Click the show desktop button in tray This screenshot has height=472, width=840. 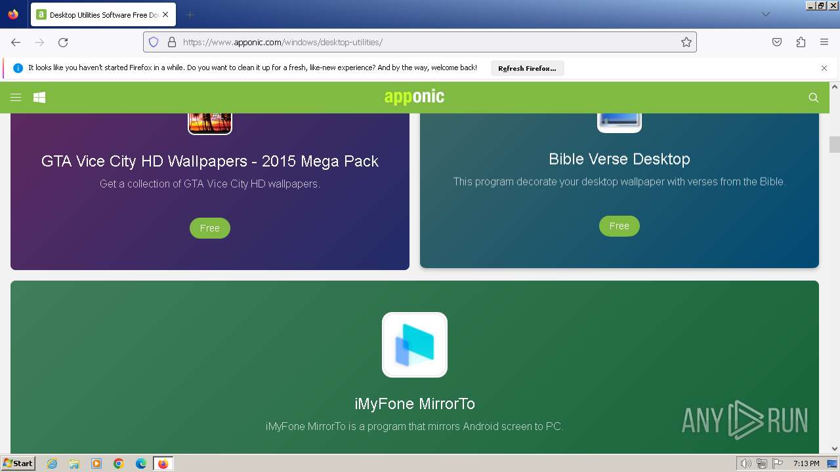[x=833, y=463]
